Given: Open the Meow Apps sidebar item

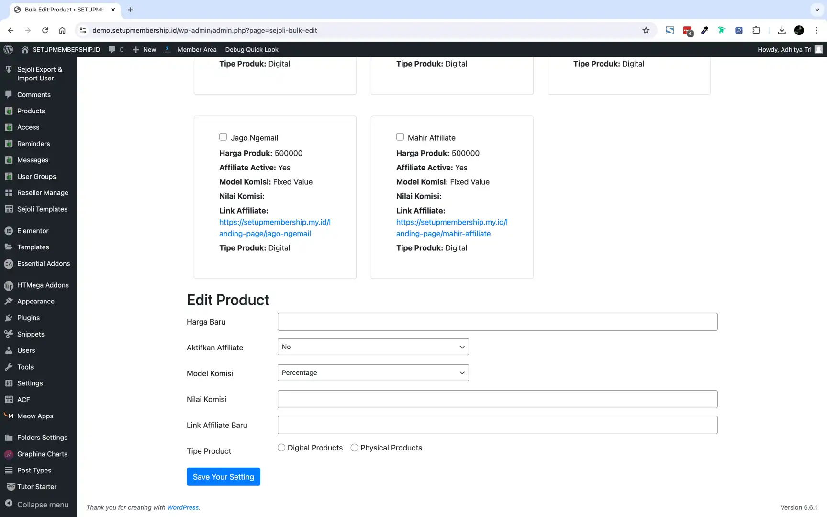Looking at the screenshot, I should [x=35, y=416].
